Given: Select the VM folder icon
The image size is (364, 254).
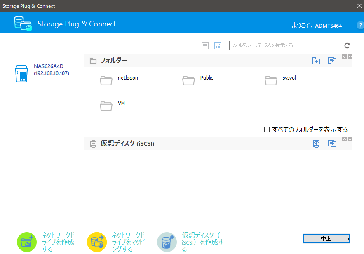Looking at the screenshot, I should 106,106.
